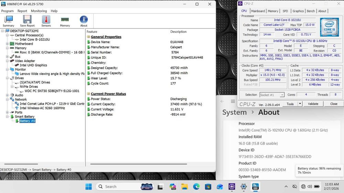Select the Smart Battery tree node
344x193 pixels.
click(24, 117)
